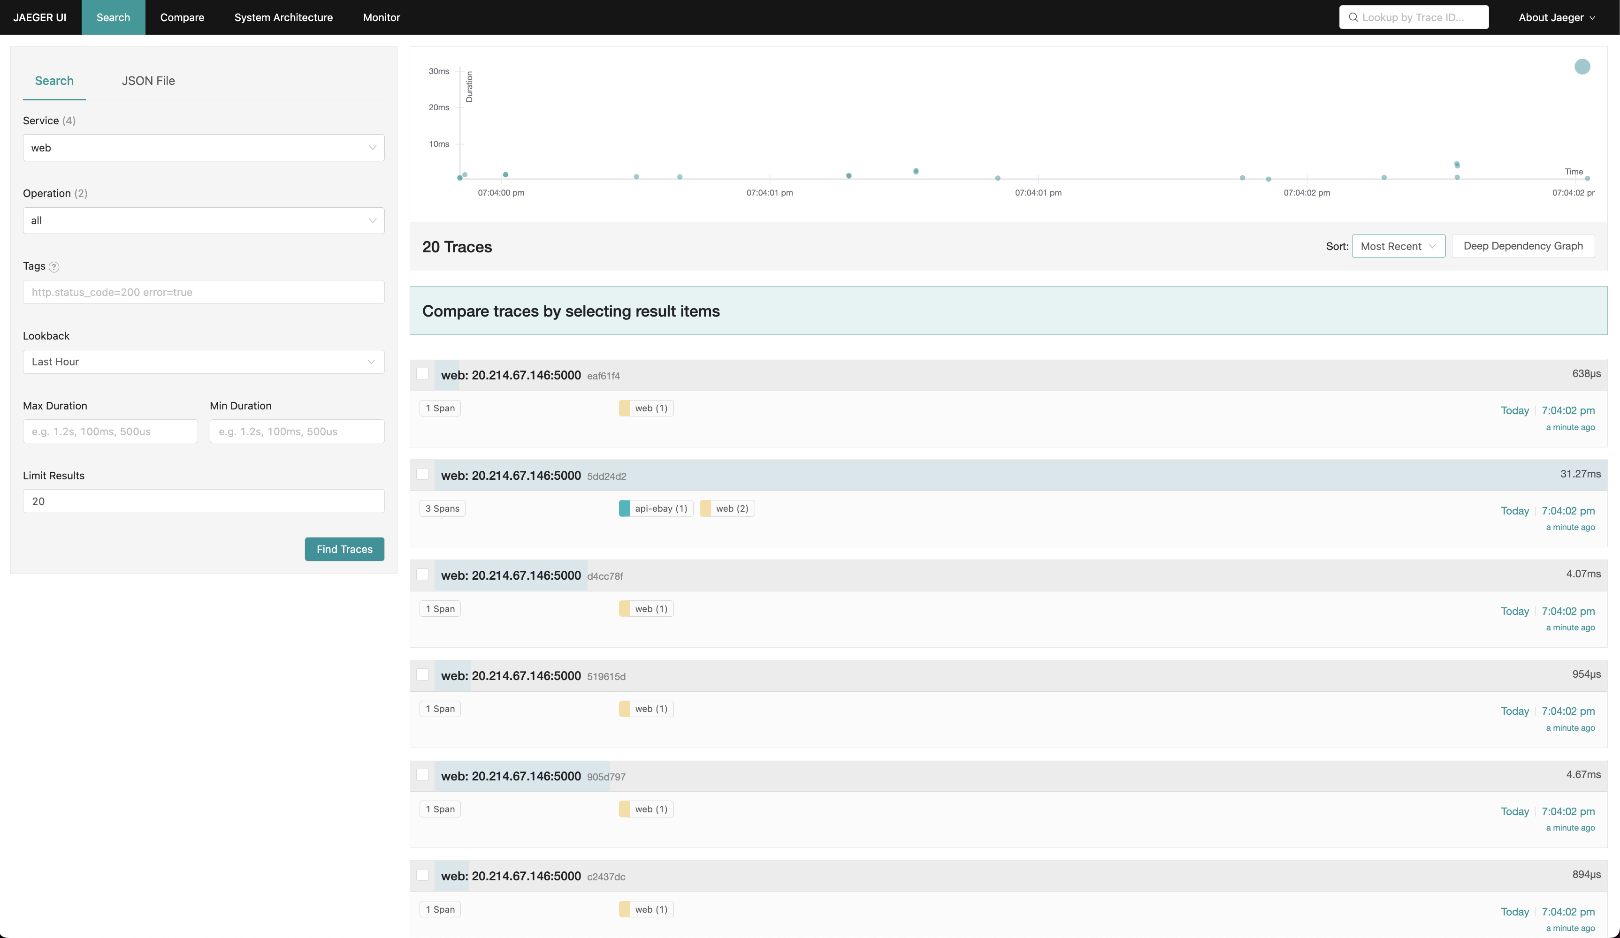The image size is (1620, 938).
Task: Expand the Lookback Last Hour dropdown
Action: coord(203,362)
